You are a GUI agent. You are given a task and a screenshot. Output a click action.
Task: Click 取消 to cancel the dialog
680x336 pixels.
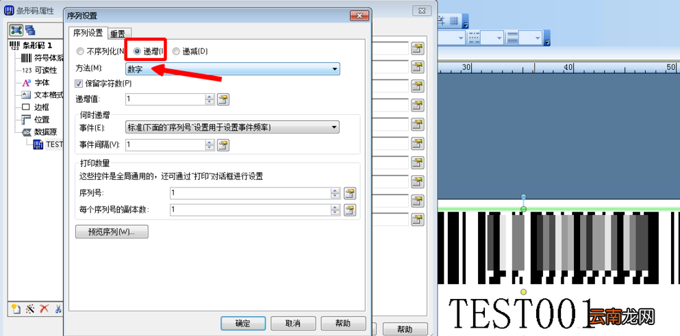(293, 324)
